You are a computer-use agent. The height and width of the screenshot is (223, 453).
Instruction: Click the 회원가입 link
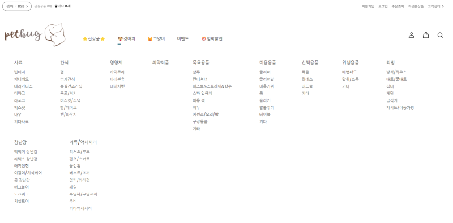click(x=368, y=6)
